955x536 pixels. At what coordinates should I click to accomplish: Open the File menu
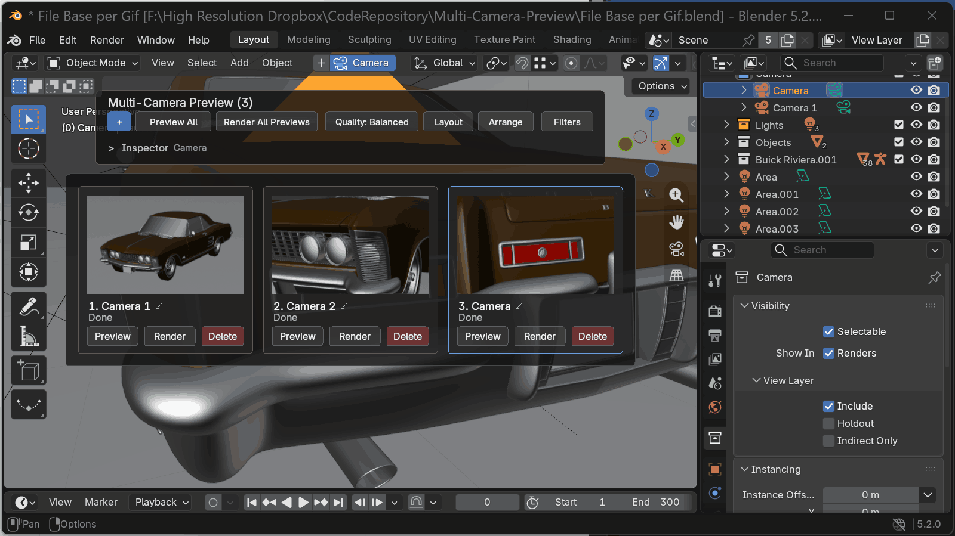(37, 40)
